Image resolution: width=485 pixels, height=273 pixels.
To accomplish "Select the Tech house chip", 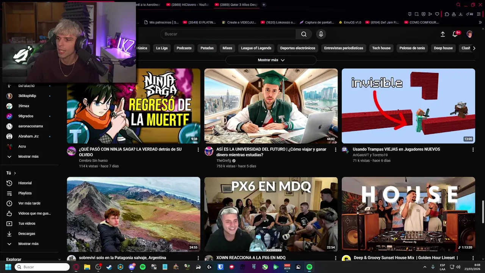I will click(381, 48).
